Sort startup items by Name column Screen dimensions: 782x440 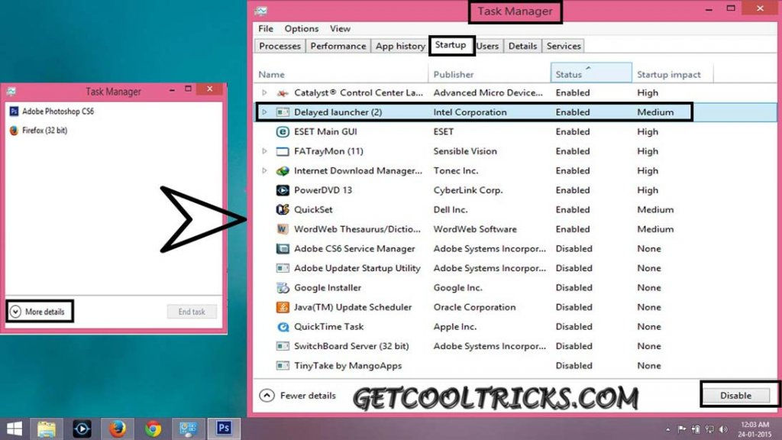341,74
